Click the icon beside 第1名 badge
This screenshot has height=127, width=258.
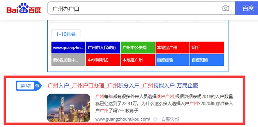point(37,86)
